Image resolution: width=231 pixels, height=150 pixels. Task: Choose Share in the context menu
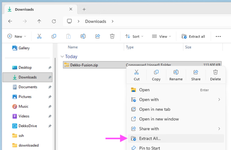(x=196, y=75)
